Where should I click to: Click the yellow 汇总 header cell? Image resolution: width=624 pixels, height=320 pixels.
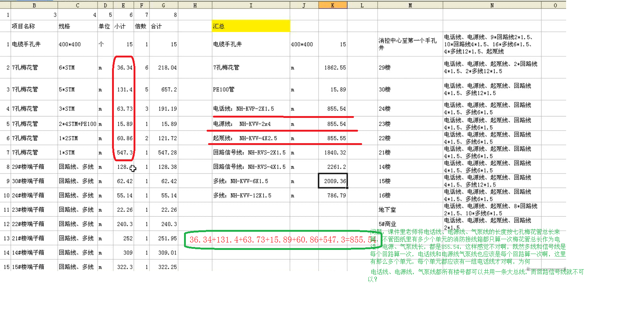(251, 26)
